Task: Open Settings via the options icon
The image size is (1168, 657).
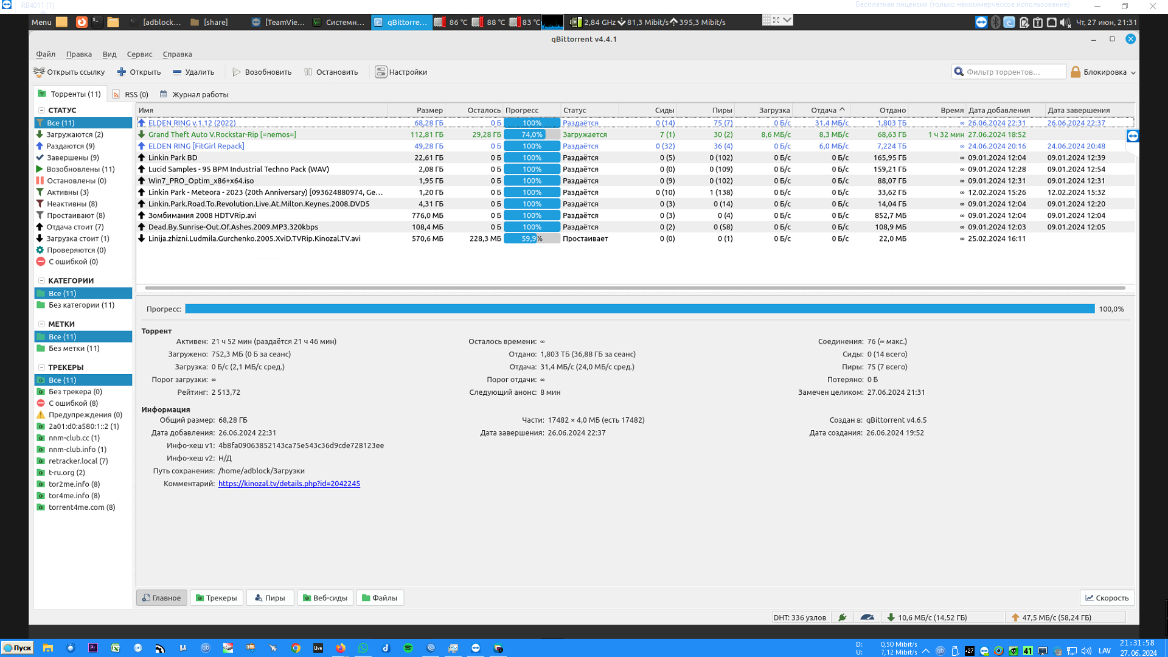Action: point(381,72)
